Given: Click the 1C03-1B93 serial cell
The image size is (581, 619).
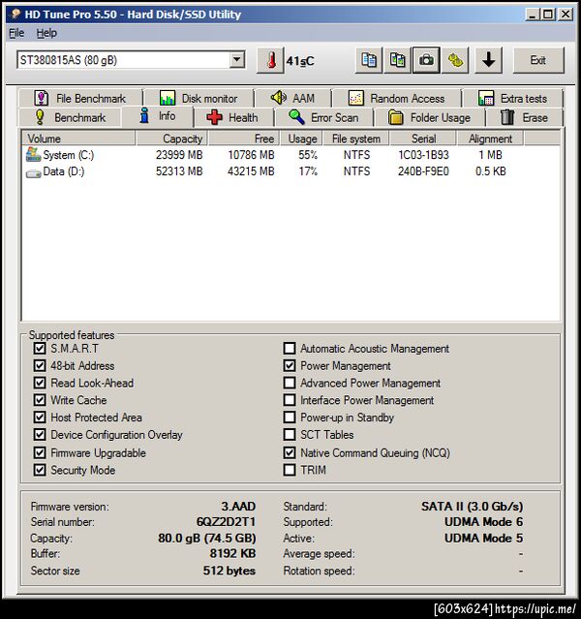Looking at the screenshot, I should coord(423,155).
